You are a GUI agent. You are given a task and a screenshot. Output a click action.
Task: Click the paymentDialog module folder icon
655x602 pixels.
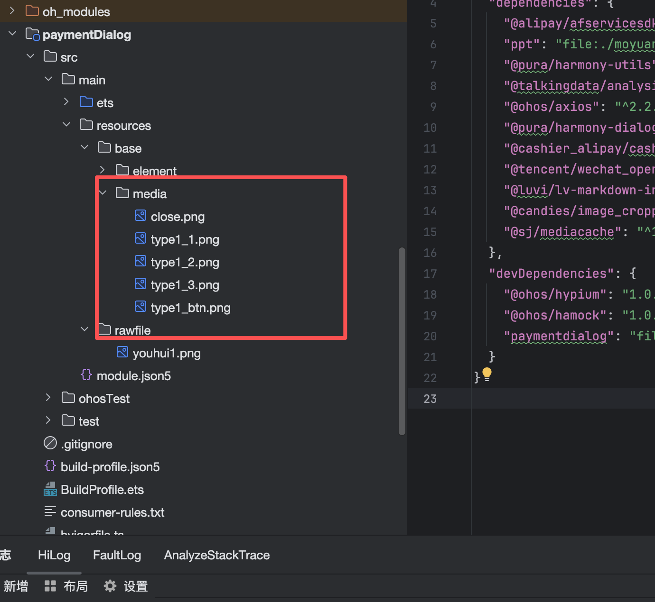(x=32, y=34)
